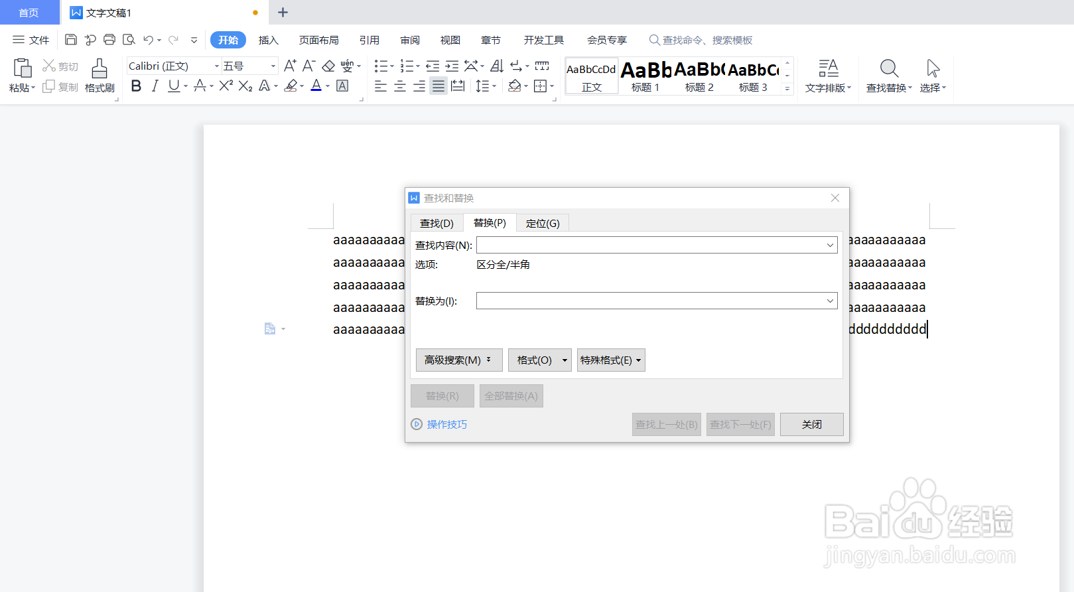Click the 查找替换 magnifier icon
1074x592 pixels.
pos(889,68)
